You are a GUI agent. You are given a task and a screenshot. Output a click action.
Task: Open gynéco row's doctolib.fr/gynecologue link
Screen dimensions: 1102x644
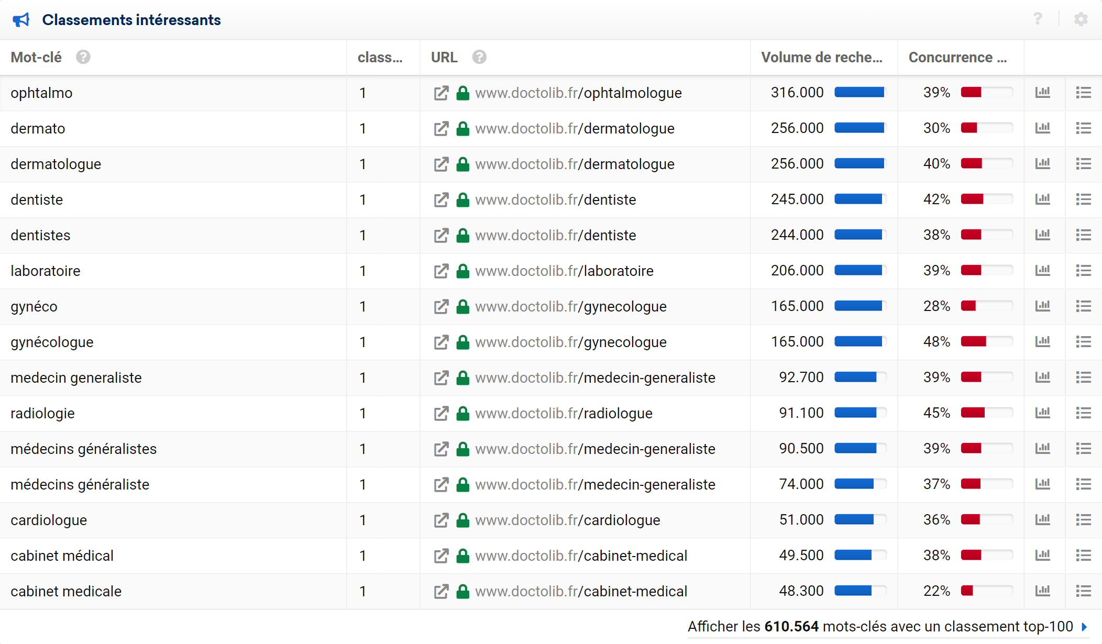point(571,307)
